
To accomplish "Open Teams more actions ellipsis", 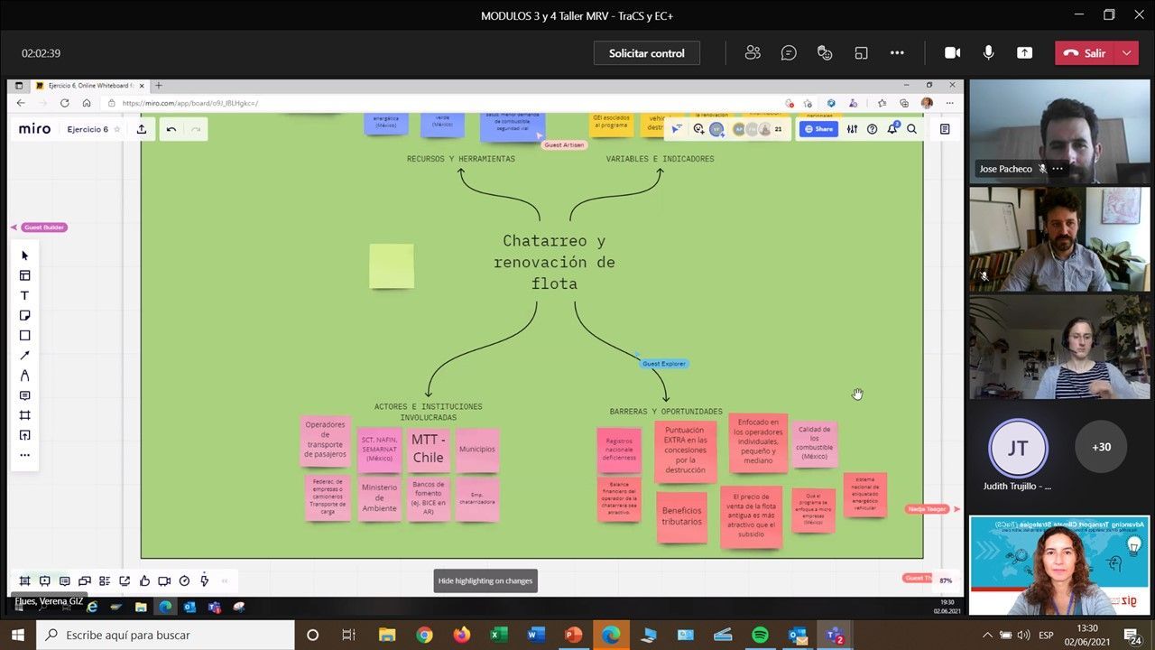I will (897, 53).
